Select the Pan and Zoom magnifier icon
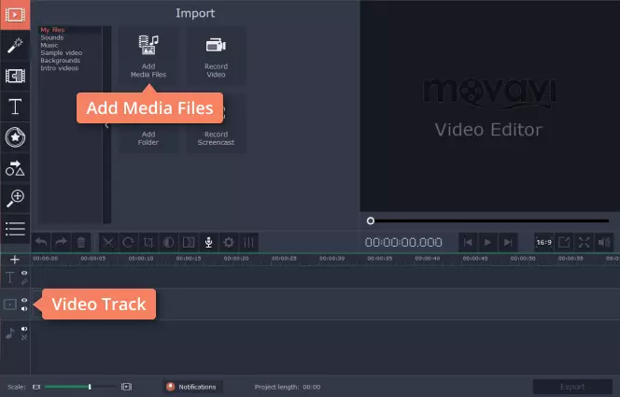This screenshot has height=397, width=620. coord(15,198)
